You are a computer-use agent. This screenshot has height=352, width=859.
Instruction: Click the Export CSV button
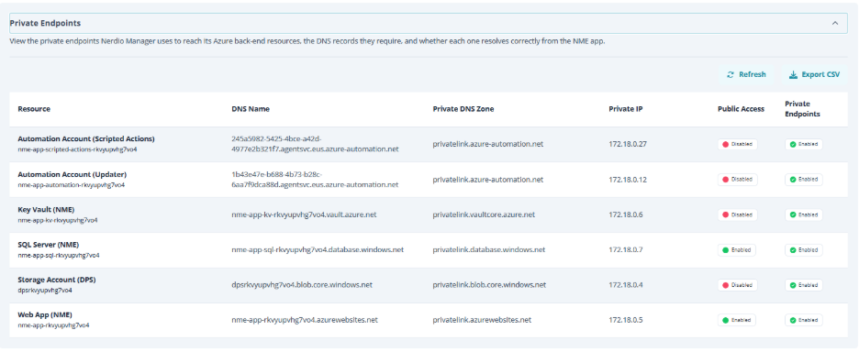coord(814,75)
